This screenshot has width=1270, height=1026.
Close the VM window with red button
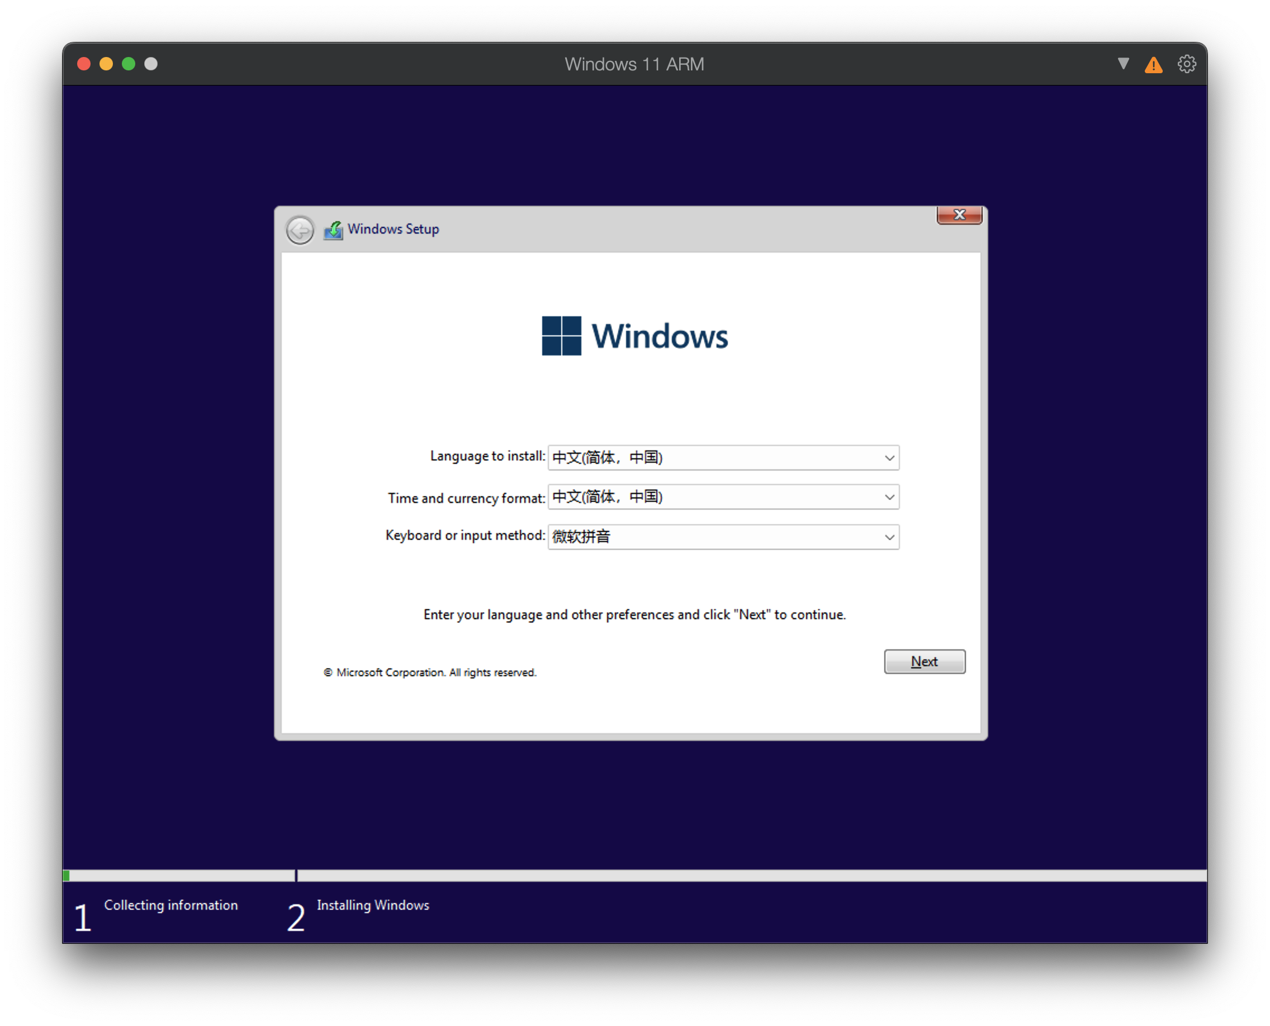[84, 64]
